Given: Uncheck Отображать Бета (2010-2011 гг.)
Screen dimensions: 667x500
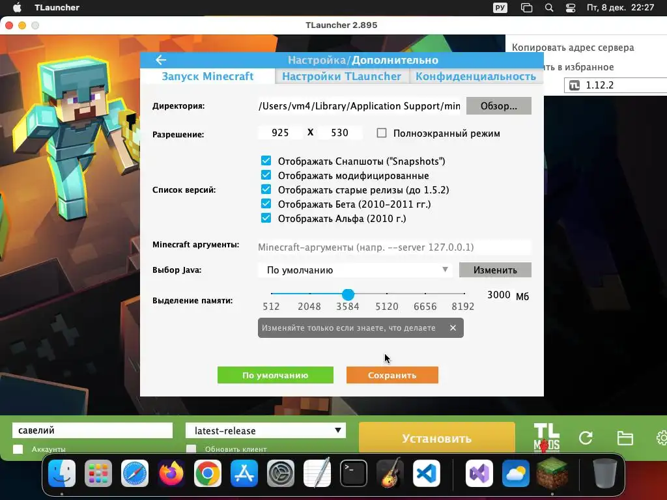Looking at the screenshot, I should coord(266,204).
